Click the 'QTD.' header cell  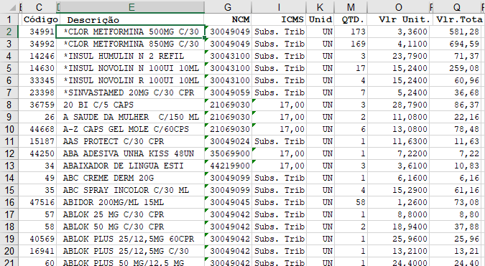351,20
